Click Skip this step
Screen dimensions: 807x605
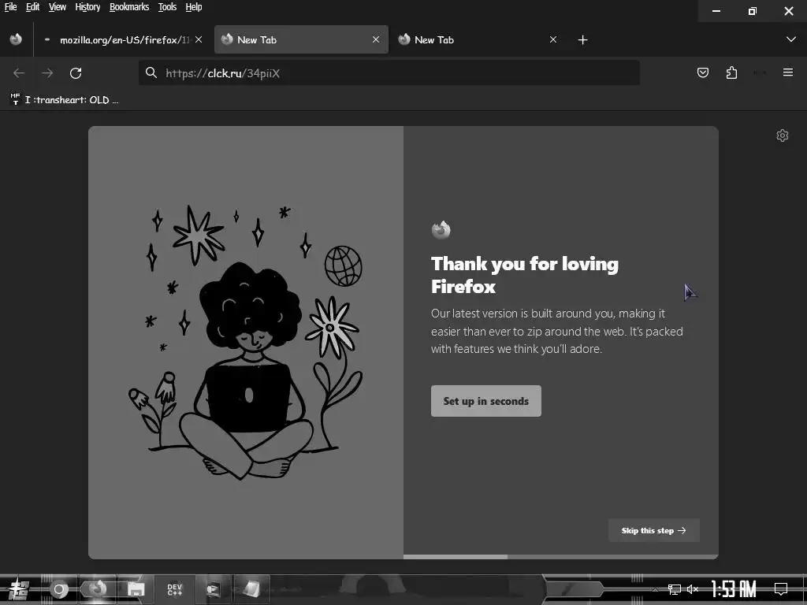coord(653,530)
